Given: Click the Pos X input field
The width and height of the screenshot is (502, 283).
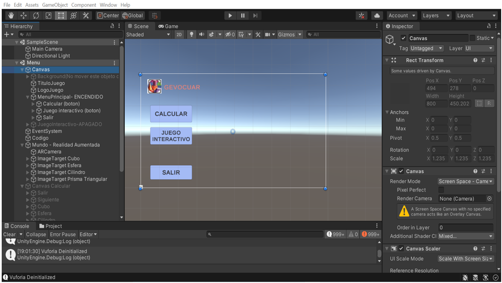Looking at the screenshot, I should [436, 88].
